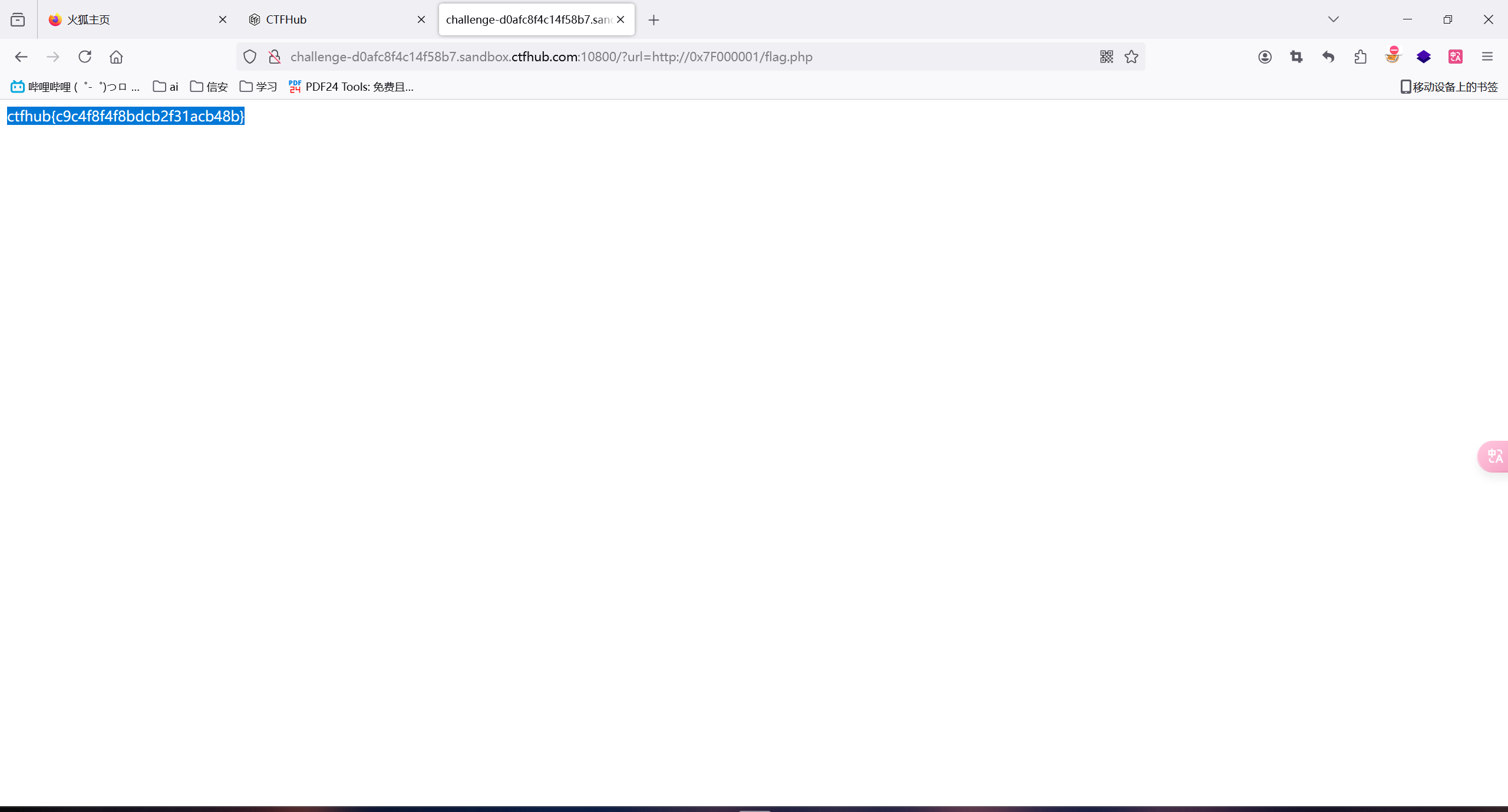Go back to previous page

point(21,57)
